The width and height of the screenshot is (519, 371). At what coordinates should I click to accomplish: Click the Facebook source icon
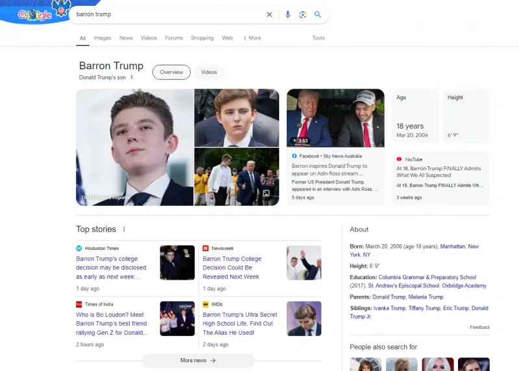(295, 156)
